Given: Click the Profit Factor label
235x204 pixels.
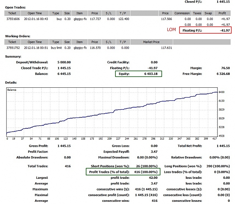Looking at the screenshot, I should click(x=38, y=152).
